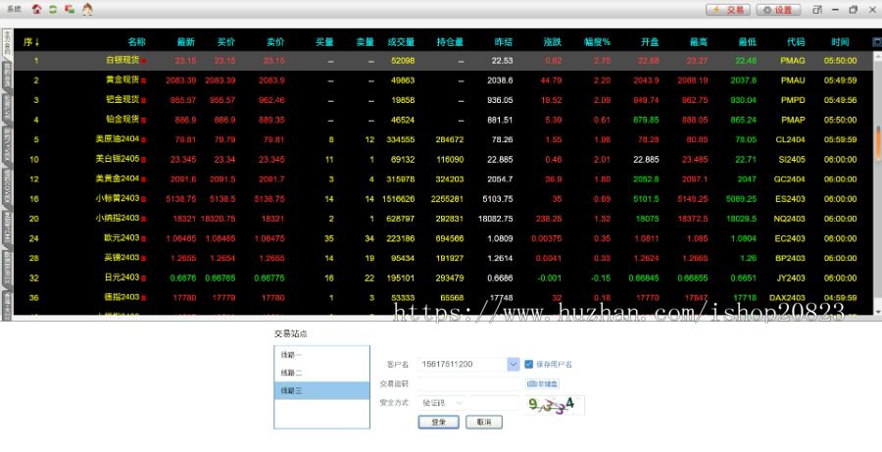Click the red Home icon in toolbar
882x452 pixels.
(36, 9)
